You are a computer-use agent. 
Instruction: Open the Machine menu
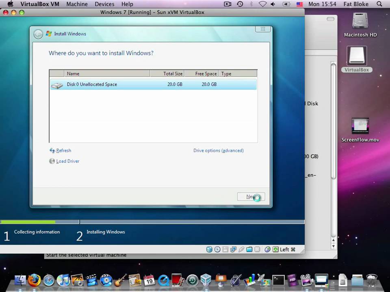pos(77,4)
